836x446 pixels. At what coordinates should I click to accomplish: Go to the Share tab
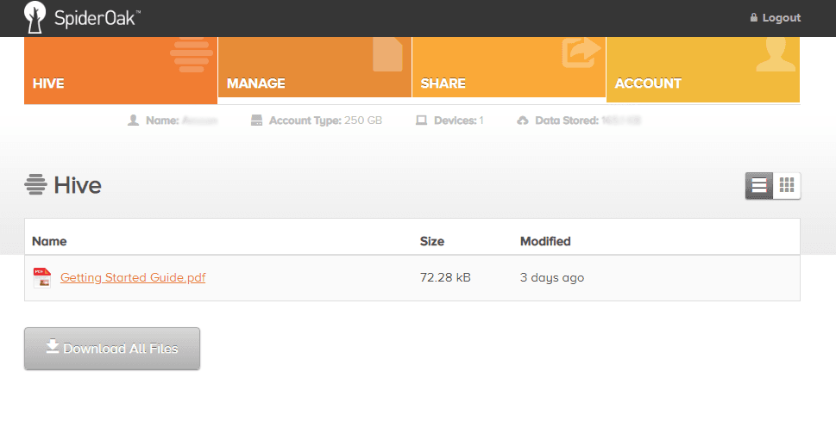click(508, 69)
